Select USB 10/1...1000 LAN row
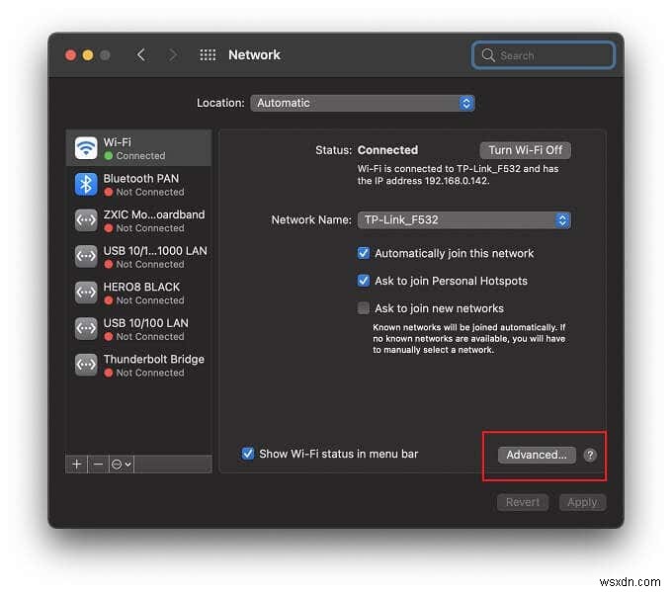 click(x=138, y=256)
